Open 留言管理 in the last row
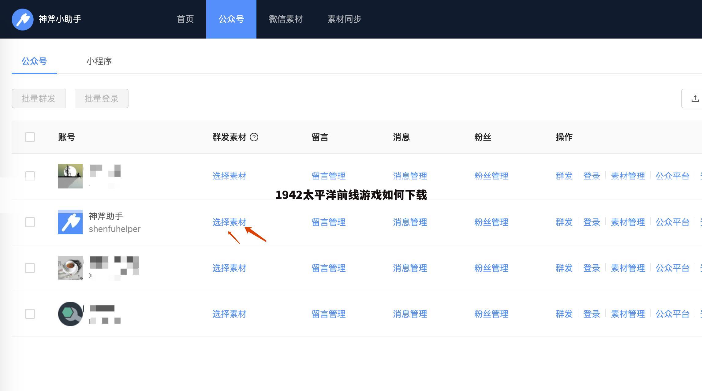Viewport: 702px width, 391px height. coord(328,314)
